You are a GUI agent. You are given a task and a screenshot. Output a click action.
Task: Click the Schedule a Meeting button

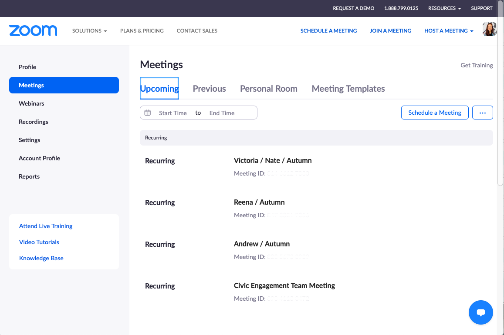coord(434,113)
